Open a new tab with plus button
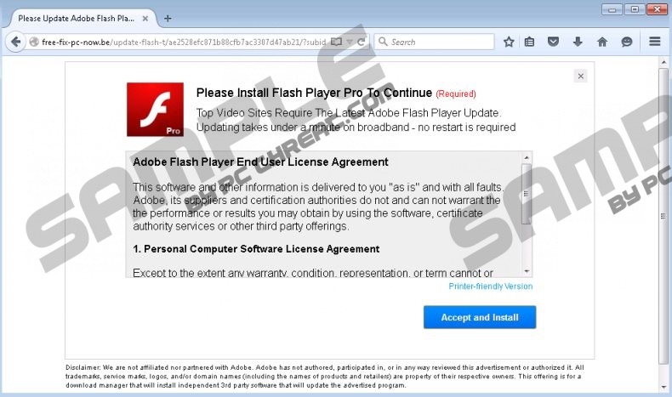This screenshot has width=672, height=397. (x=168, y=19)
